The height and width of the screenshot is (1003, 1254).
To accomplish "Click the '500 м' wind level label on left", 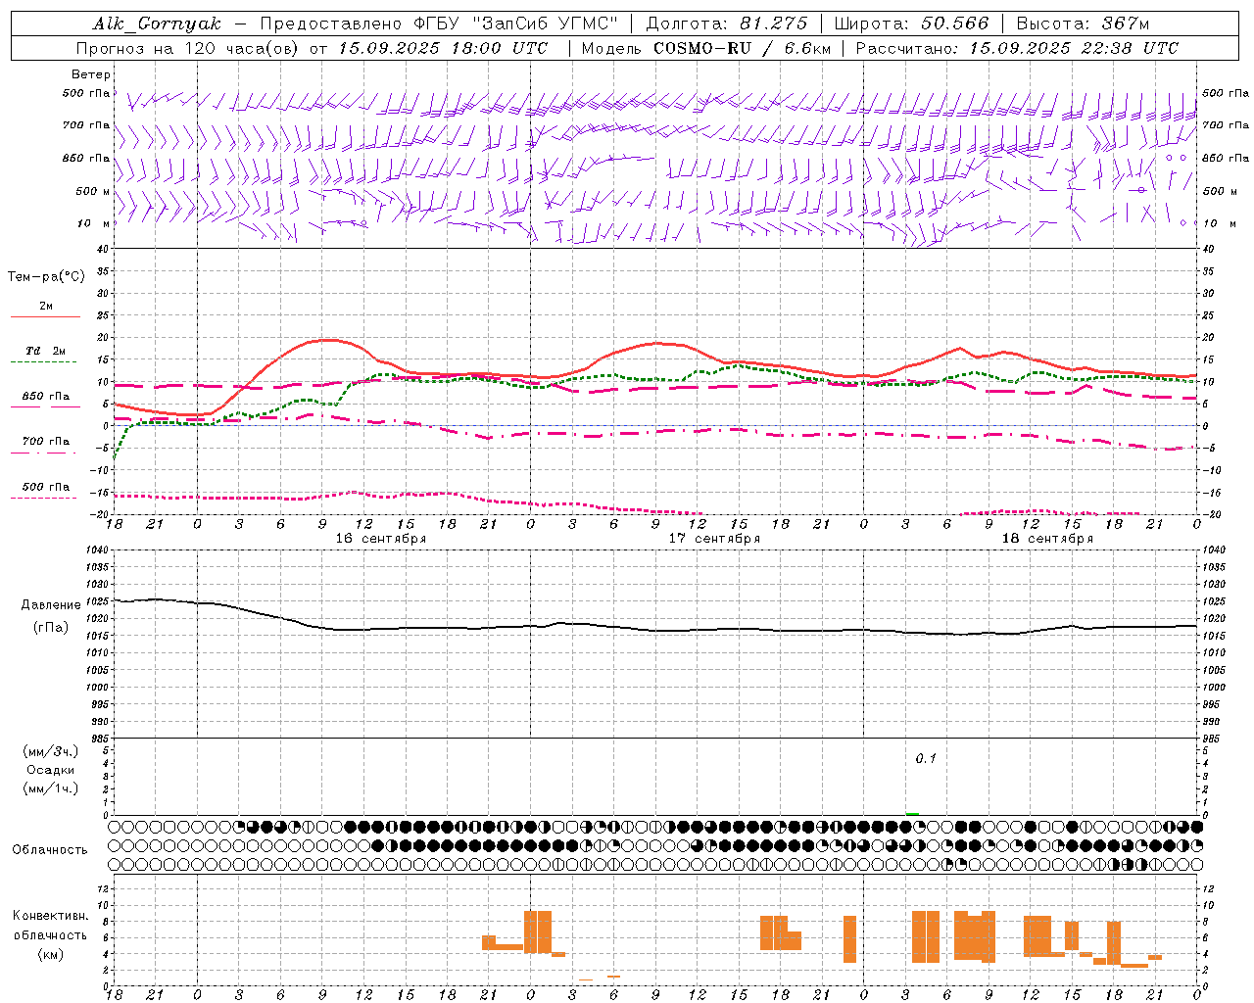I will pos(93,191).
